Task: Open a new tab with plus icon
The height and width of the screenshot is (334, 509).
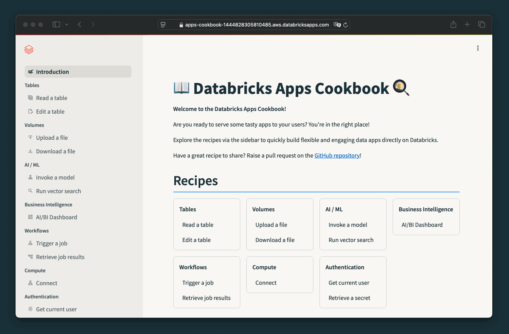Action: (x=467, y=25)
